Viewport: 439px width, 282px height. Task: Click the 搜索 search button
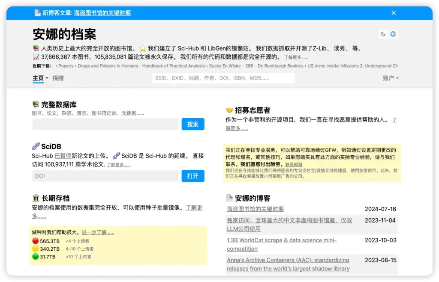tap(192, 124)
